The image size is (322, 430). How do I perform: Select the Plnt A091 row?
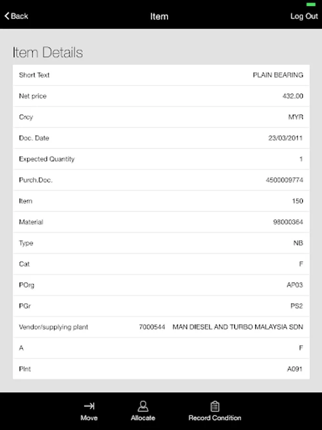[161, 369]
